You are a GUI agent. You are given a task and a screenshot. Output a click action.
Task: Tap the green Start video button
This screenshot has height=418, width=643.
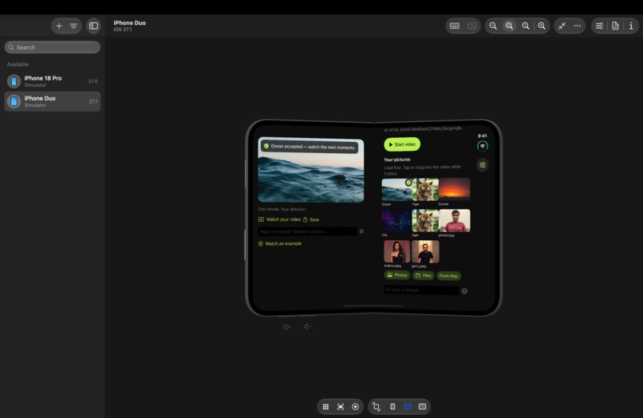point(402,144)
